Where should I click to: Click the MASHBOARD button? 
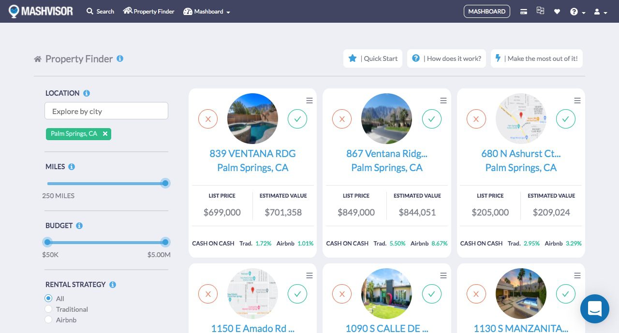click(487, 11)
